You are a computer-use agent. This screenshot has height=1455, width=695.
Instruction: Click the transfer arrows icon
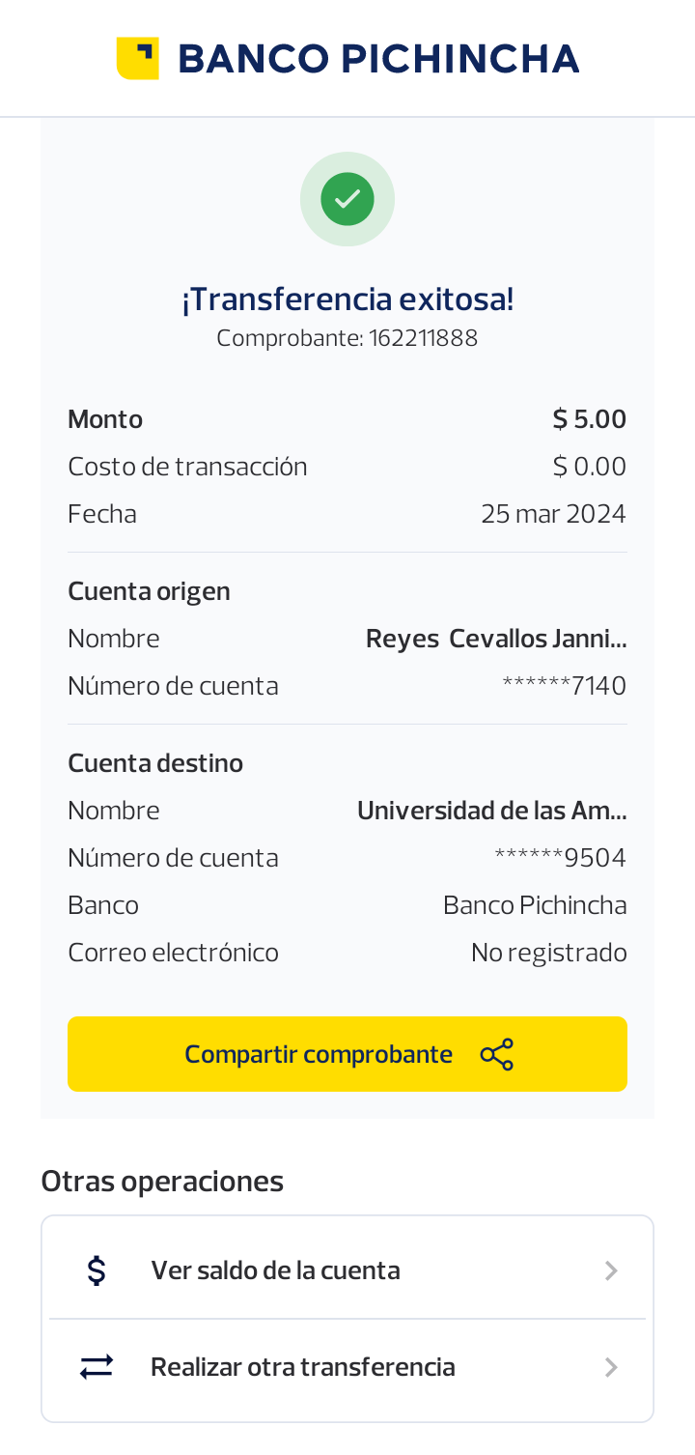pos(97,1367)
